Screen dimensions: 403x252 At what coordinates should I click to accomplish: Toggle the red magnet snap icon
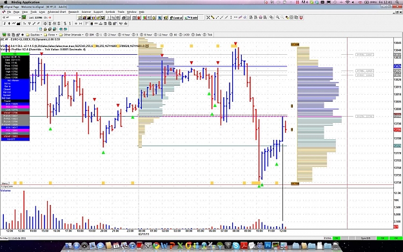click(301, 17)
